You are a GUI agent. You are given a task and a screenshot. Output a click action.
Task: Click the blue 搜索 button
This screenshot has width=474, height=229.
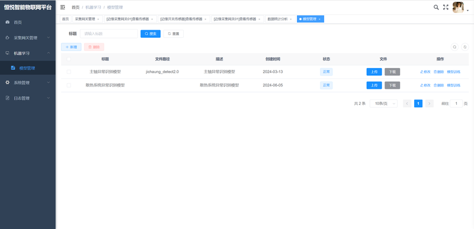point(150,34)
